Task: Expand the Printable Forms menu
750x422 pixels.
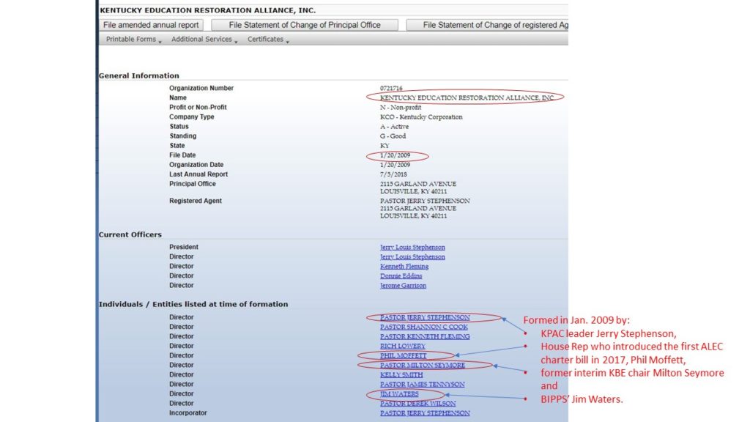Action: (x=133, y=40)
